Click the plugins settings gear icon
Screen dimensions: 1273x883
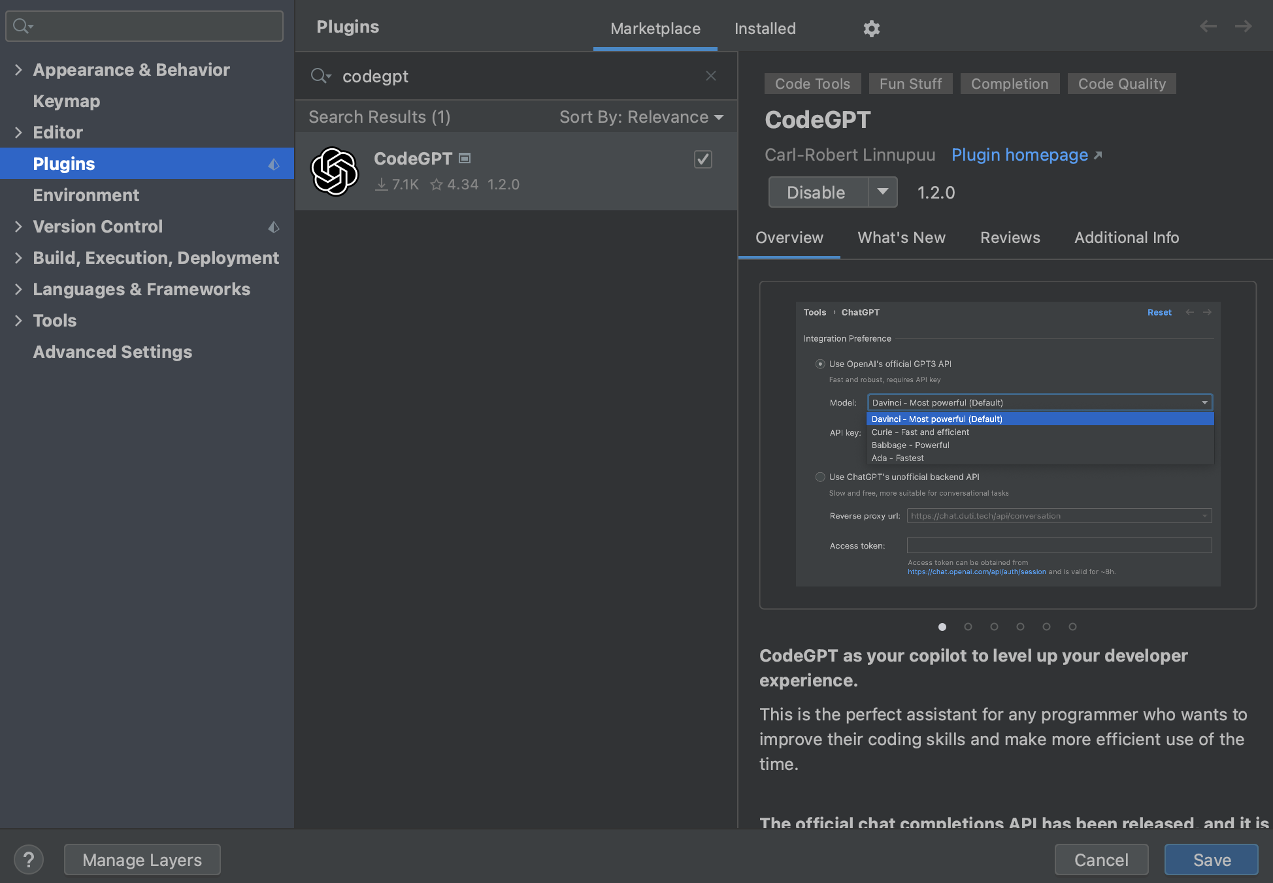[x=871, y=29]
